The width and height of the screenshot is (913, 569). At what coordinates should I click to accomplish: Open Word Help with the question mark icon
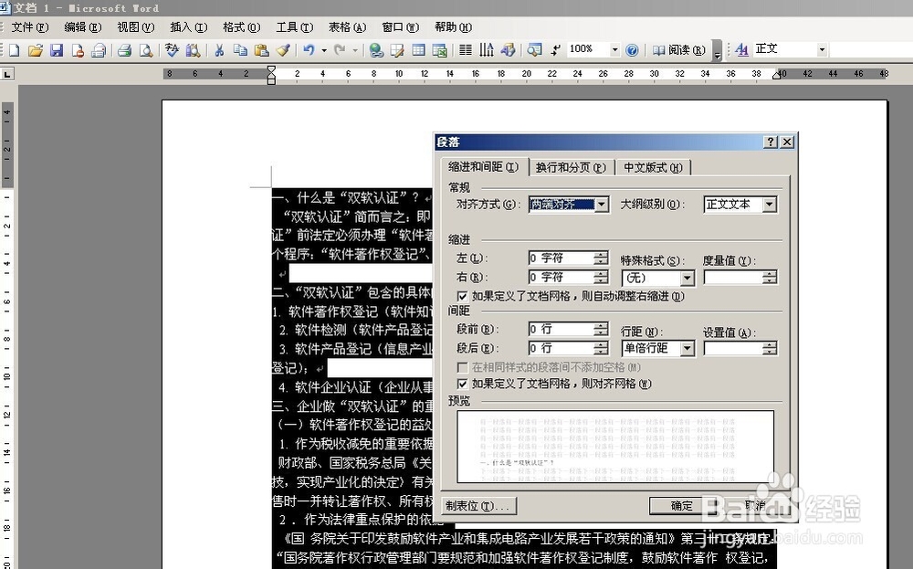point(632,50)
